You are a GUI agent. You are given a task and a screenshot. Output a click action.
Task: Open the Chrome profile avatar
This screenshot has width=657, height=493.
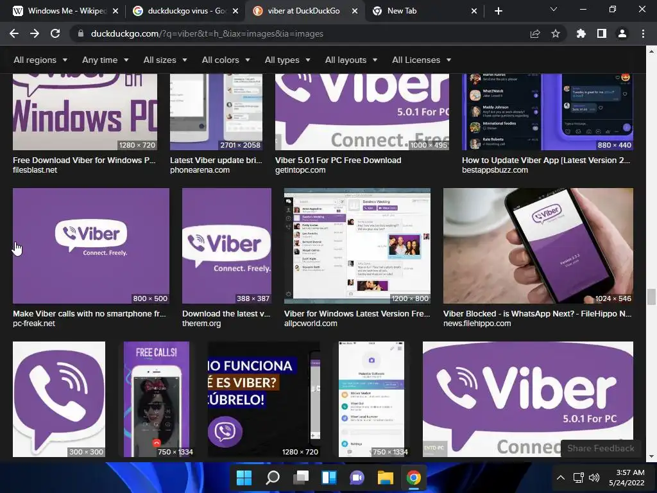pos(622,33)
